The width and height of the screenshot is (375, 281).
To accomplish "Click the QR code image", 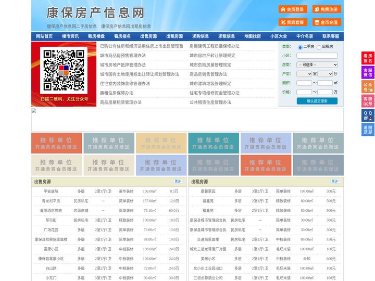I will 64,70.
